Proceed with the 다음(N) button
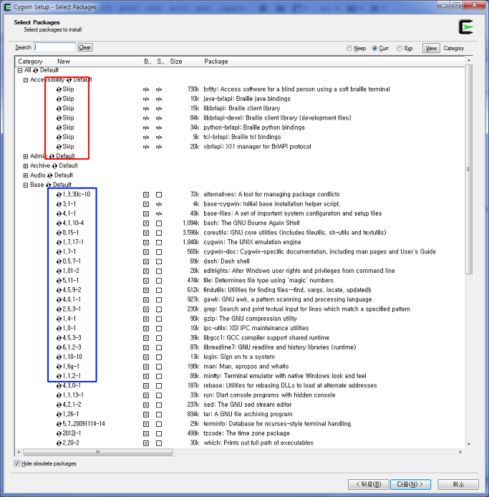 410,484
